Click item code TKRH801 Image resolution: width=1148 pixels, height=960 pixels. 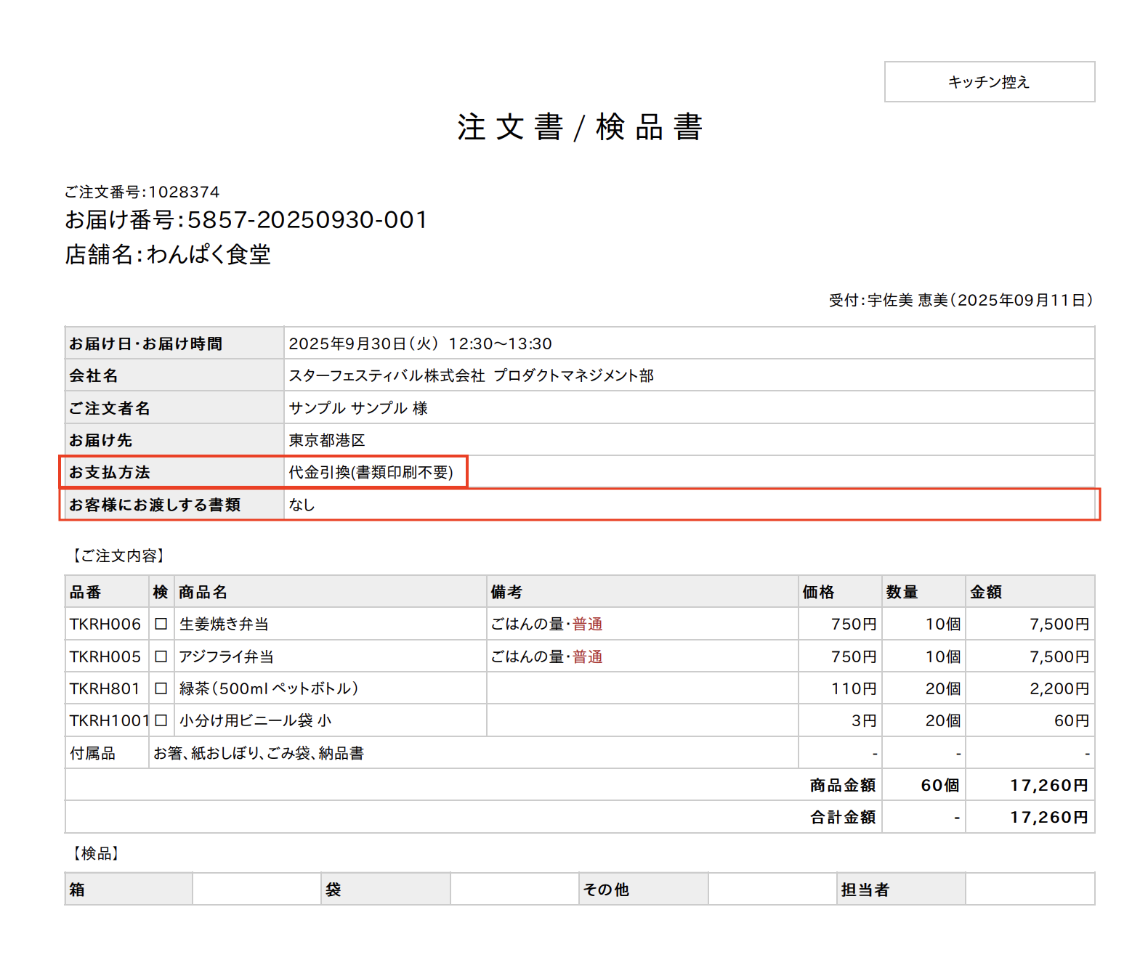(105, 688)
